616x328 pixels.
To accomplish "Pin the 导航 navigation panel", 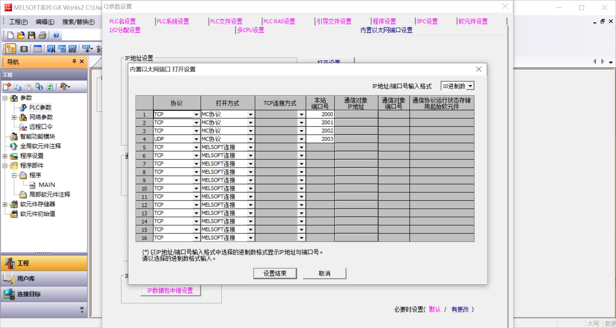I will click(x=75, y=62).
